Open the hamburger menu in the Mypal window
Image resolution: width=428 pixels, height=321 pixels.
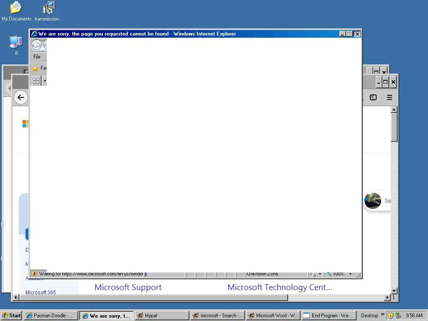[x=390, y=97]
